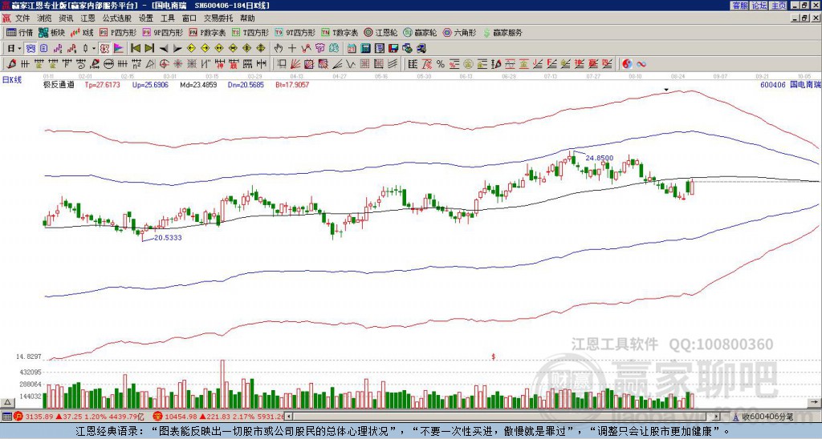Screen dimensions: 822x439
Task: Click yellow diamond right-shift icon
Action: [x=205, y=49]
